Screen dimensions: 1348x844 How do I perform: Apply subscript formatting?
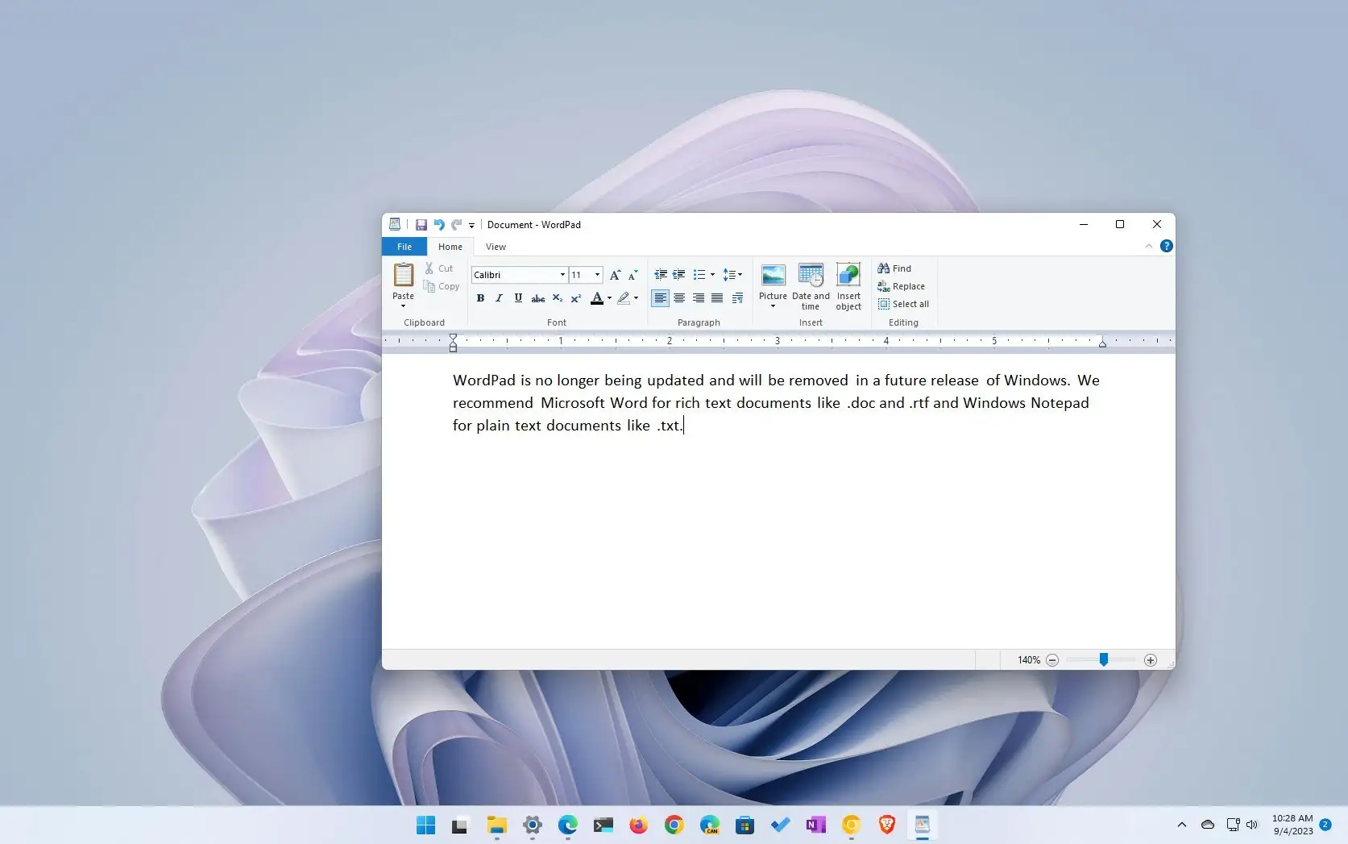557,298
